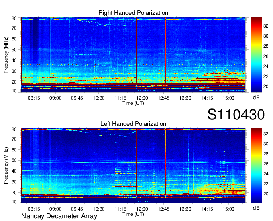The width and height of the screenshot is (273, 221).
Task: Click the 13:30 time tick on the left-handed plot
Action: point(185,209)
